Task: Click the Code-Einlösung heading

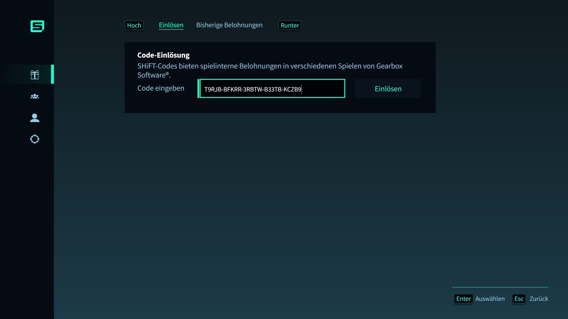Action: pos(163,55)
